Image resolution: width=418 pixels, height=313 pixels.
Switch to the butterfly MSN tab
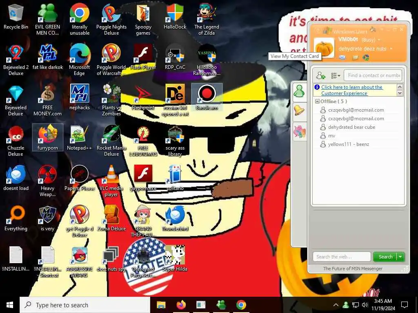(x=299, y=132)
